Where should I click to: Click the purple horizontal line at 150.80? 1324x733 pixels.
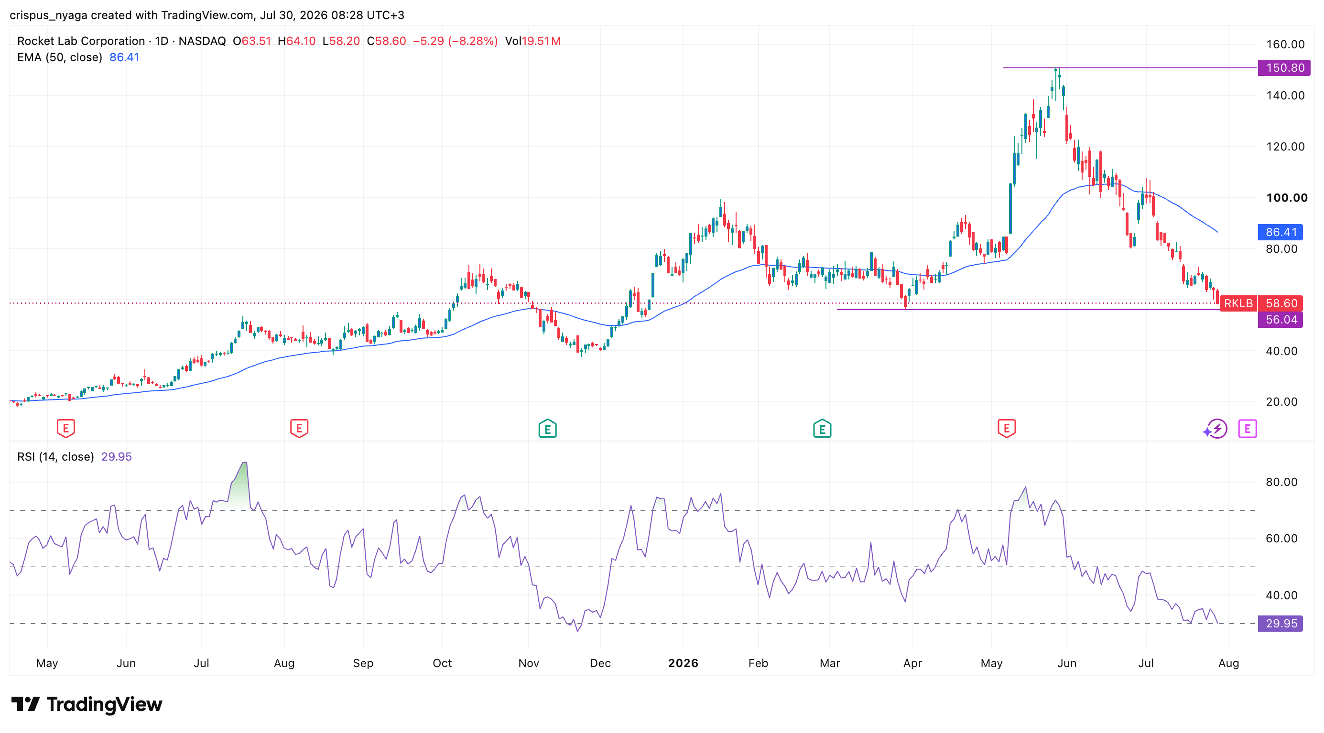click(1130, 68)
